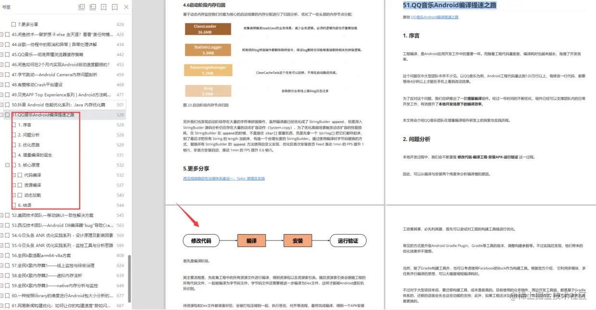Click bookmark icon beside 43.闲鱼技术
Screen dimensions: 596x310
7,35
